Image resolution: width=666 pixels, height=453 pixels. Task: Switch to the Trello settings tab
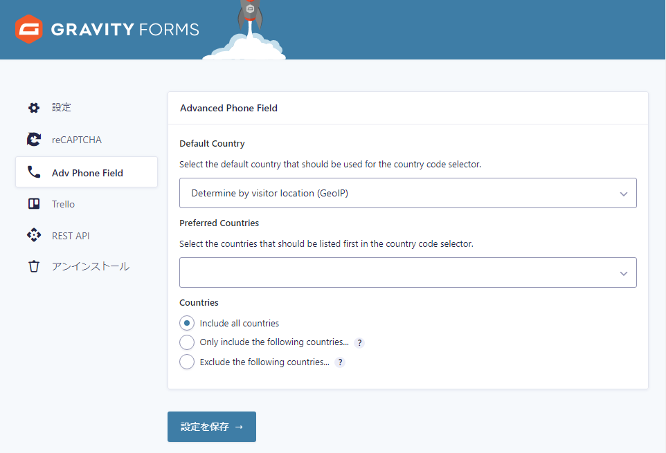pos(63,204)
